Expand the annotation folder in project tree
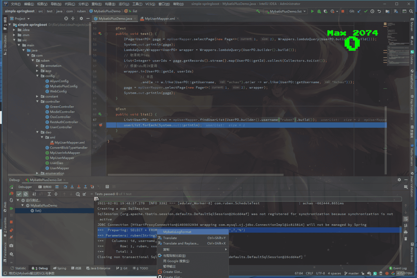This screenshot has height=278, width=417. [37, 66]
